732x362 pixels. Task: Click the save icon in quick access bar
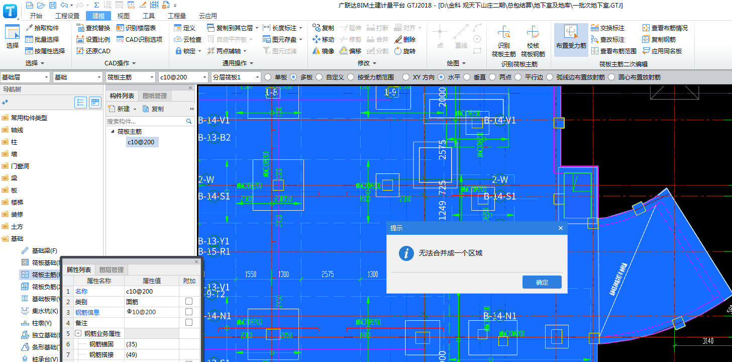[x=53, y=5]
